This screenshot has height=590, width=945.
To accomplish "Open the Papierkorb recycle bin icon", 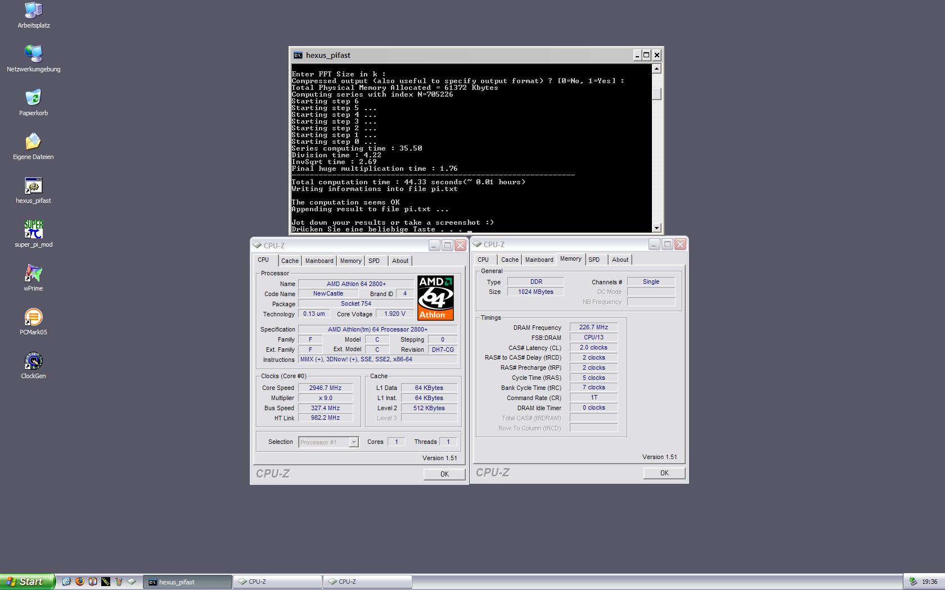I will (x=34, y=102).
